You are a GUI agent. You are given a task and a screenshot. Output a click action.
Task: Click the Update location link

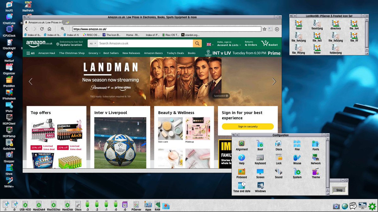[69, 43]
